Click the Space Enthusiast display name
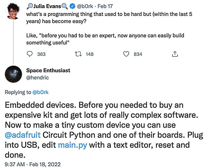Viewport: 204px width, 168px height. click(x=48, y=70)
